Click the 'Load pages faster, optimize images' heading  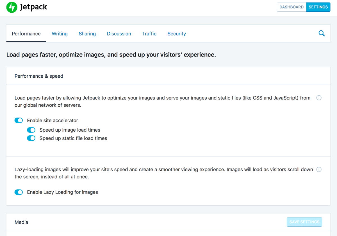(111, 55)
